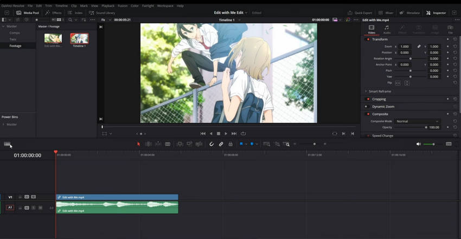This screenshot has width=461, height=239.
Task: Collapse the Master bin tree
Action: 4,27
